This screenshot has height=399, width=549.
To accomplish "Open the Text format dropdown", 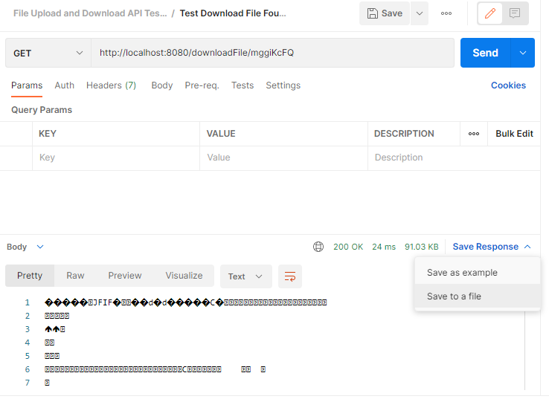I will pos(245,276).
